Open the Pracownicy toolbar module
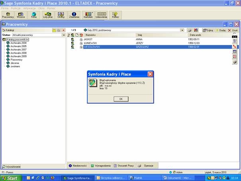Screen dimensions: 241x181 (8, 15)
